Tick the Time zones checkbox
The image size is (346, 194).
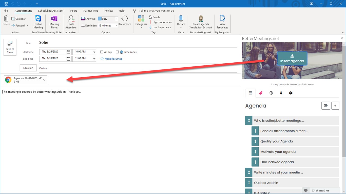[x=117, y=52]
